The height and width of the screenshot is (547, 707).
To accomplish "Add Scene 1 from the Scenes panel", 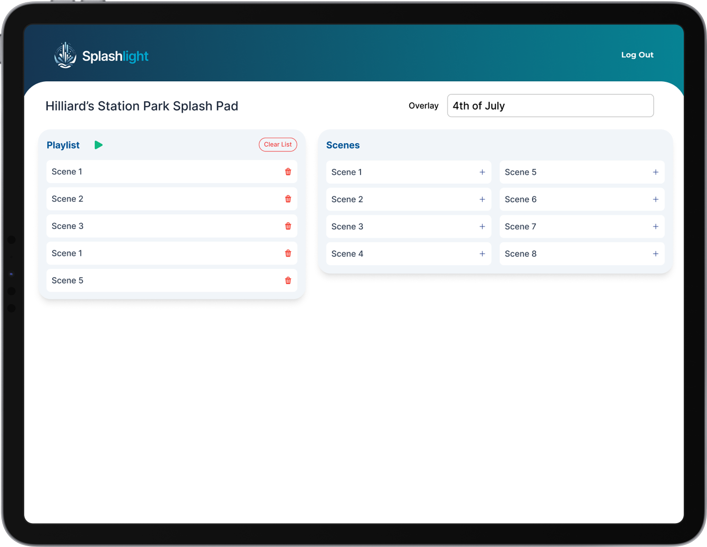I will [x=482, y=172].
